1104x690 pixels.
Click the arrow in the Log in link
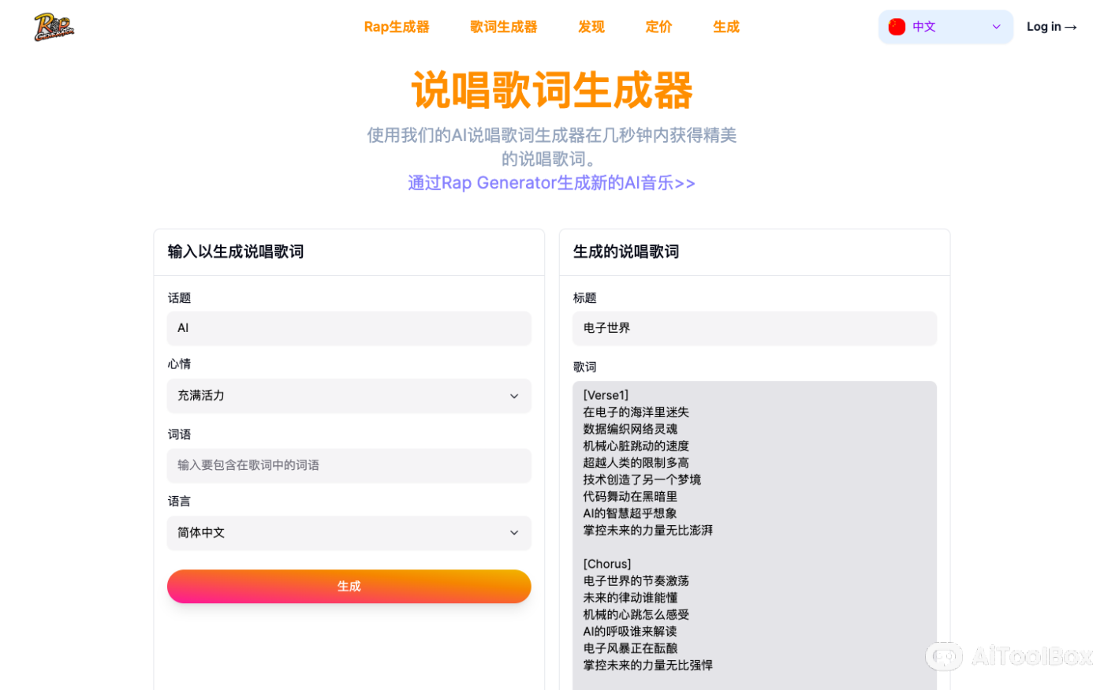point(1069,26)
